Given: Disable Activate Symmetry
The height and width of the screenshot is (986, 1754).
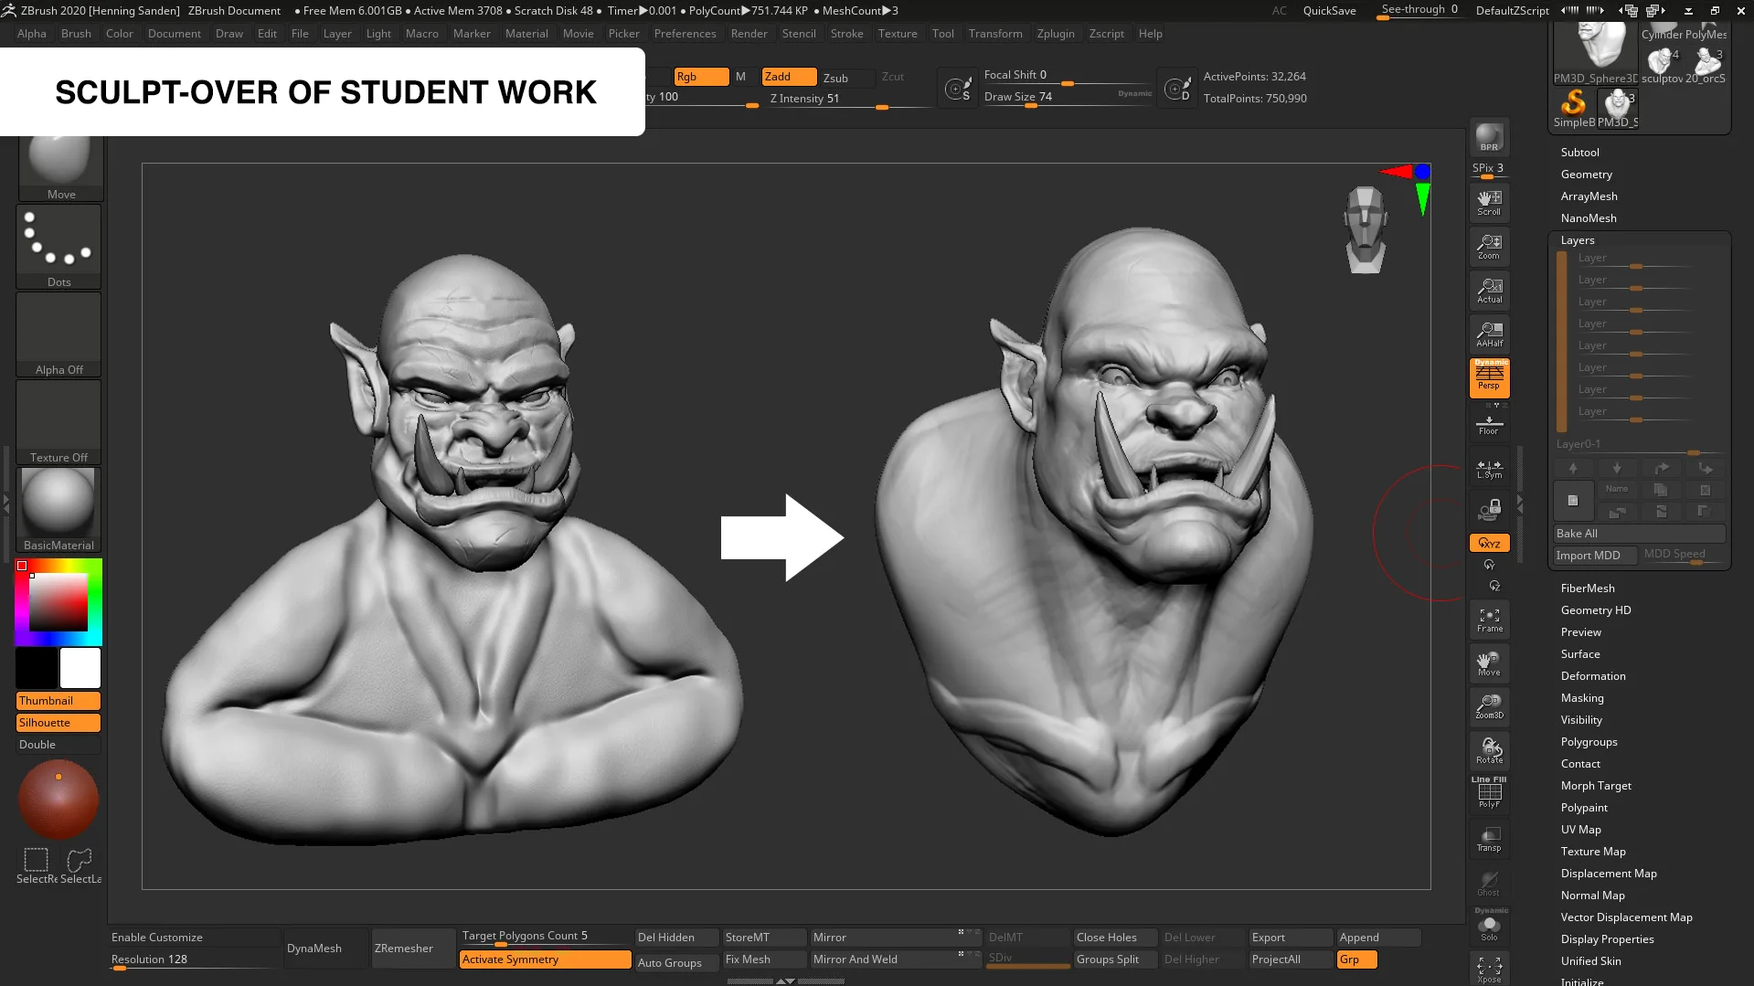Looking at the screenshot, I should pyautogui.click(x=545, y=959).
